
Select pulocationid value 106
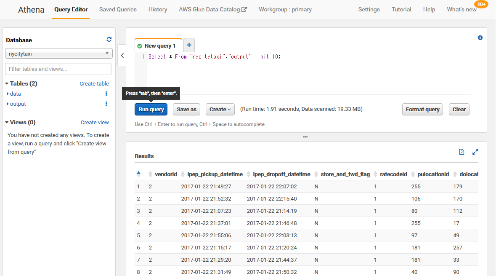(x=416, y=199)
